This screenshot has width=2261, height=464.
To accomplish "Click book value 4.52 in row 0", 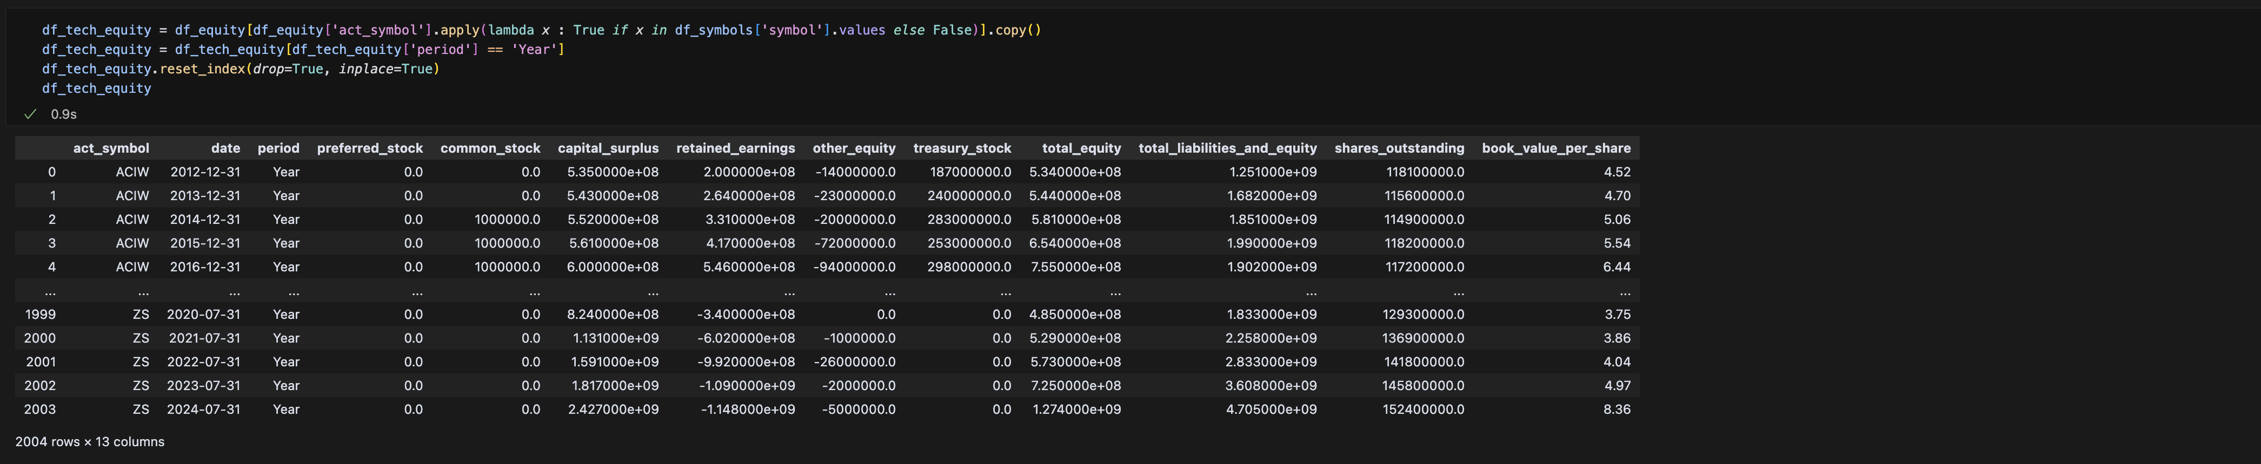I will [x=1617, y=172].
